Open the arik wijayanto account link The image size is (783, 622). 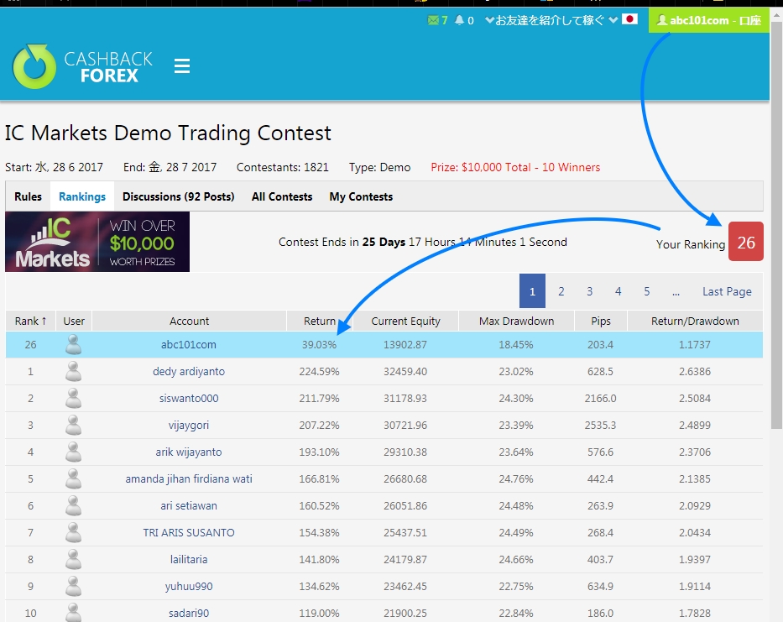point(189,452)
